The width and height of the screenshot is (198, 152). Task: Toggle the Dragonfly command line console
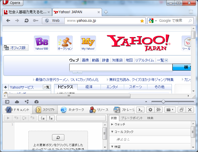pyautogui.click(x=141, y=110)
